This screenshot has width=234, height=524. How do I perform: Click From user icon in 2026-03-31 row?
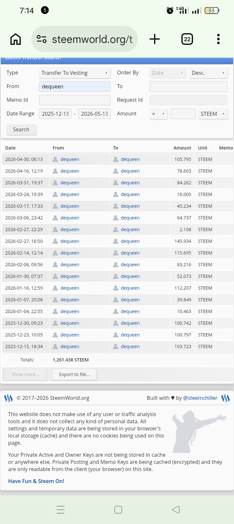55,183
